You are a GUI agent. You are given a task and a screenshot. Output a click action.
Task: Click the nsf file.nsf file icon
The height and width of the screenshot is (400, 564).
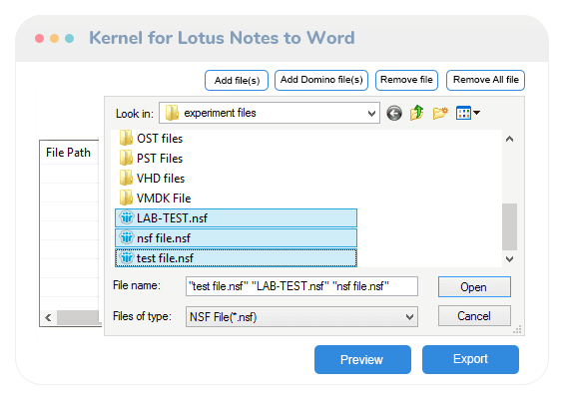pos(126,238)
